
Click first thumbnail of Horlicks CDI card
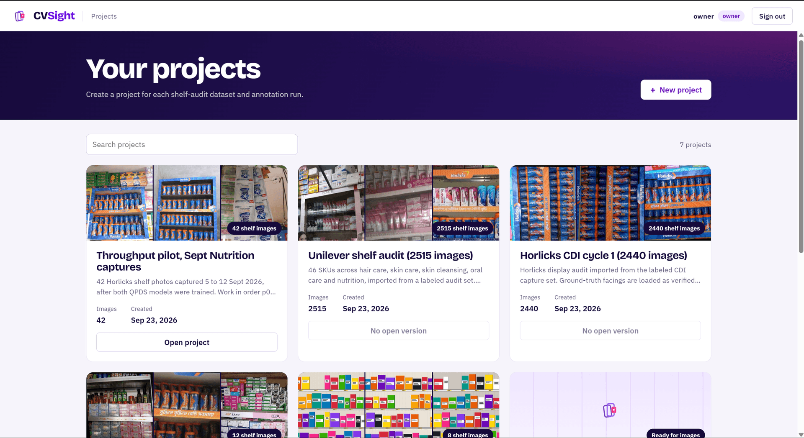(543, 203)
